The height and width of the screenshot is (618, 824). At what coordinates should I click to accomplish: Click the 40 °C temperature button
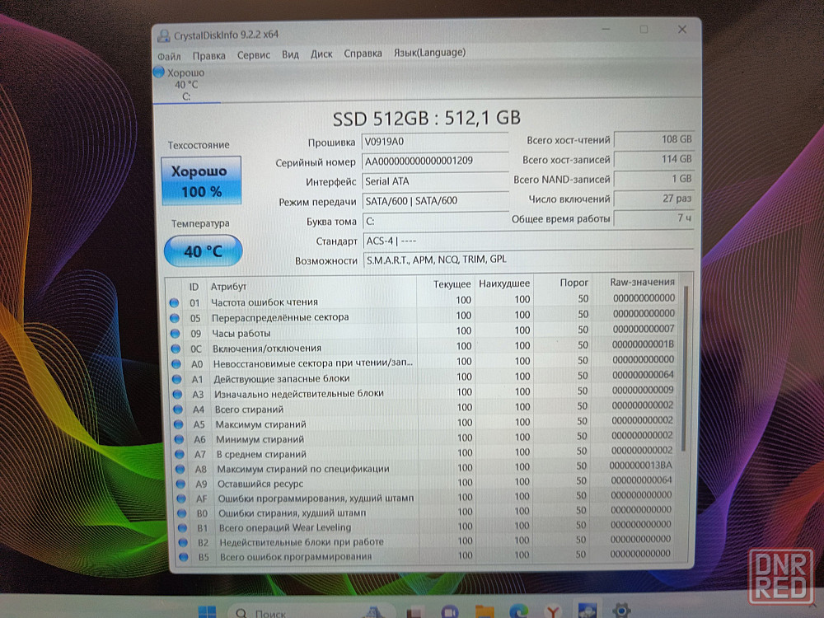pyautogui.click(x=203, y=250)
